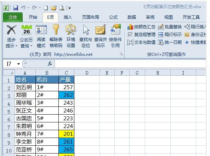210x156 pixels.
Task: Enable 阅读模式 reading mode
Action: (x=41, y=36)
